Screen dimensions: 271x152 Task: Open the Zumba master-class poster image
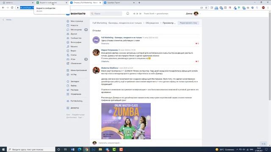pos(126,121)
